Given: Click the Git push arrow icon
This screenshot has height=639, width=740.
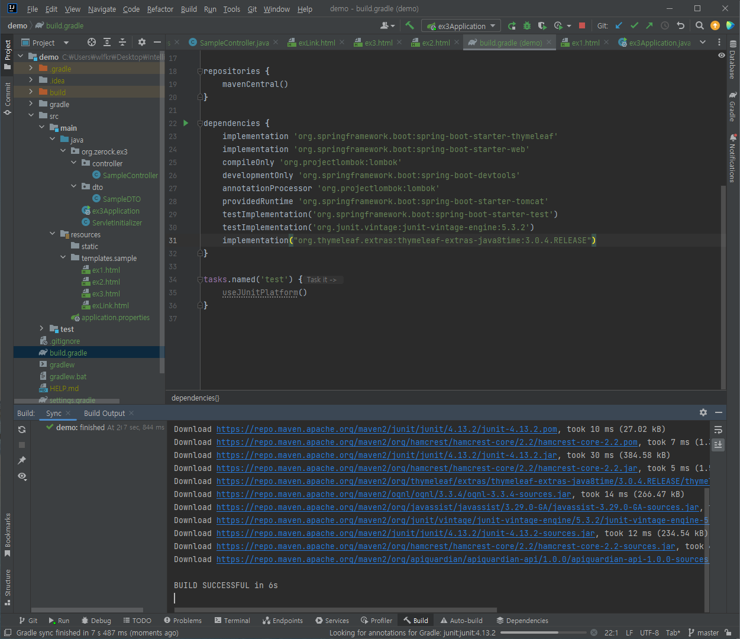Looking at the screenshot, I should 649,25.
